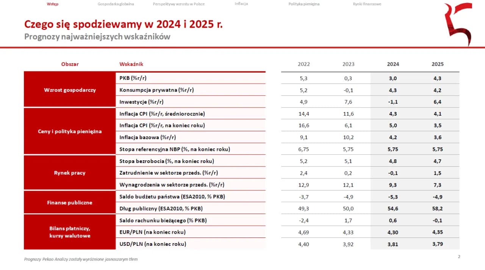Select the Finanse publiczne category cell

tap(70, 202)
